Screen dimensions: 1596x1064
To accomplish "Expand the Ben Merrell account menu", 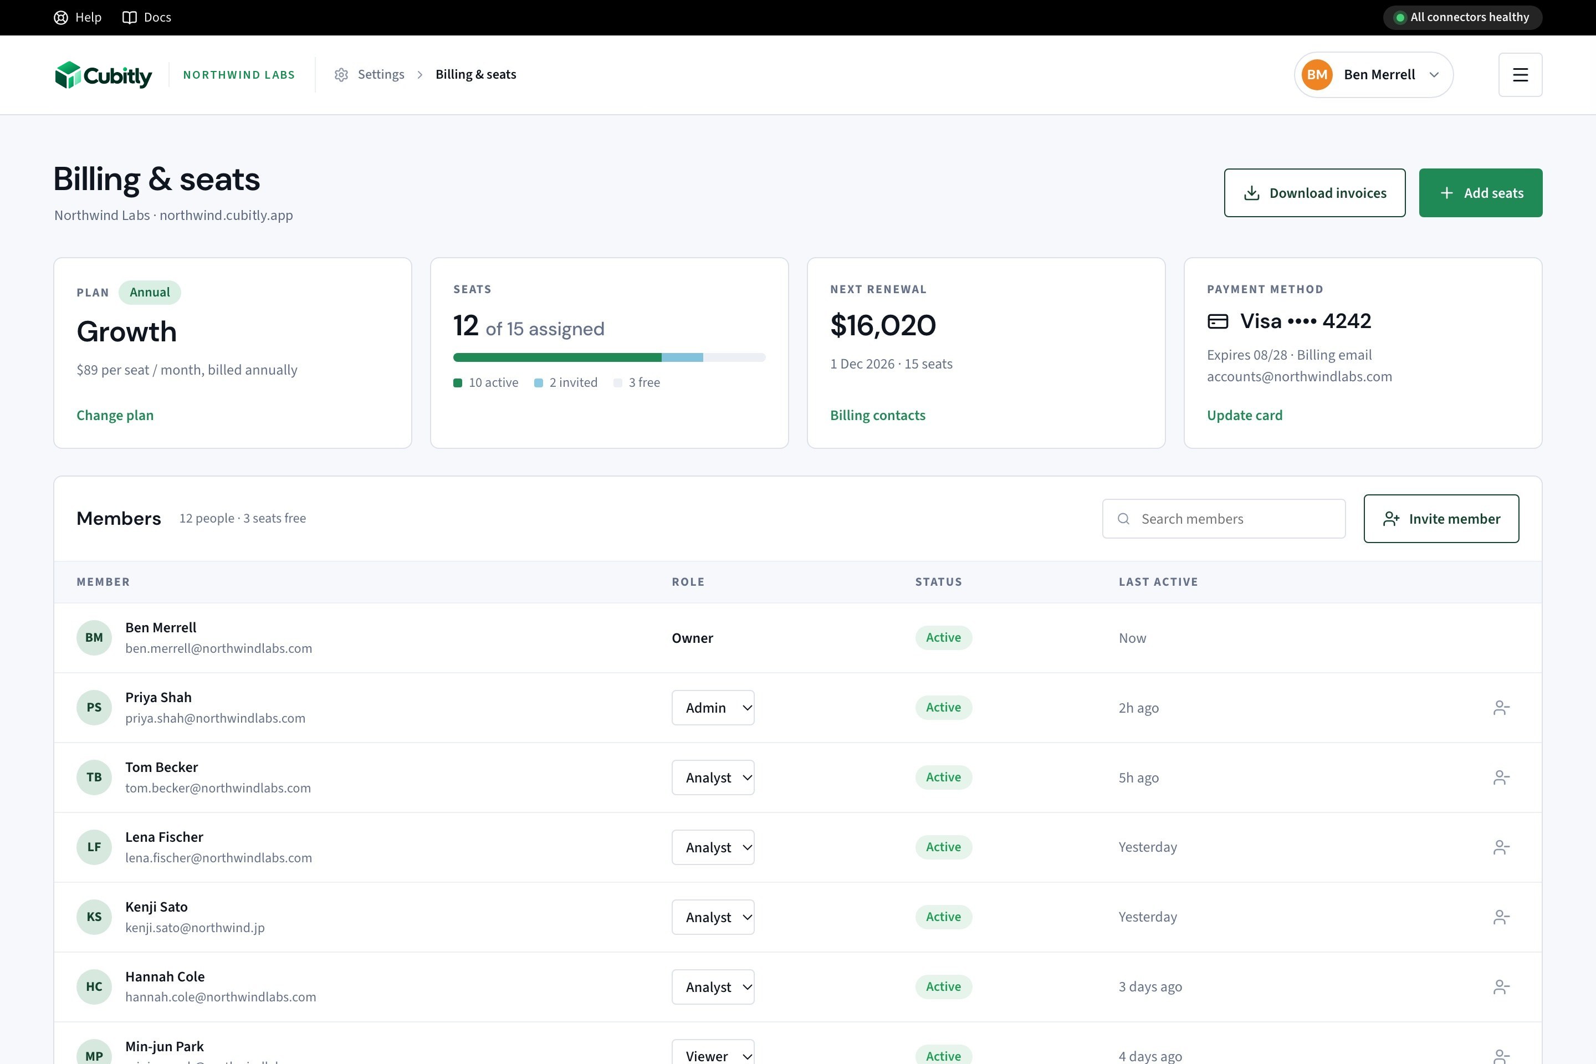I will (1373, 75).
